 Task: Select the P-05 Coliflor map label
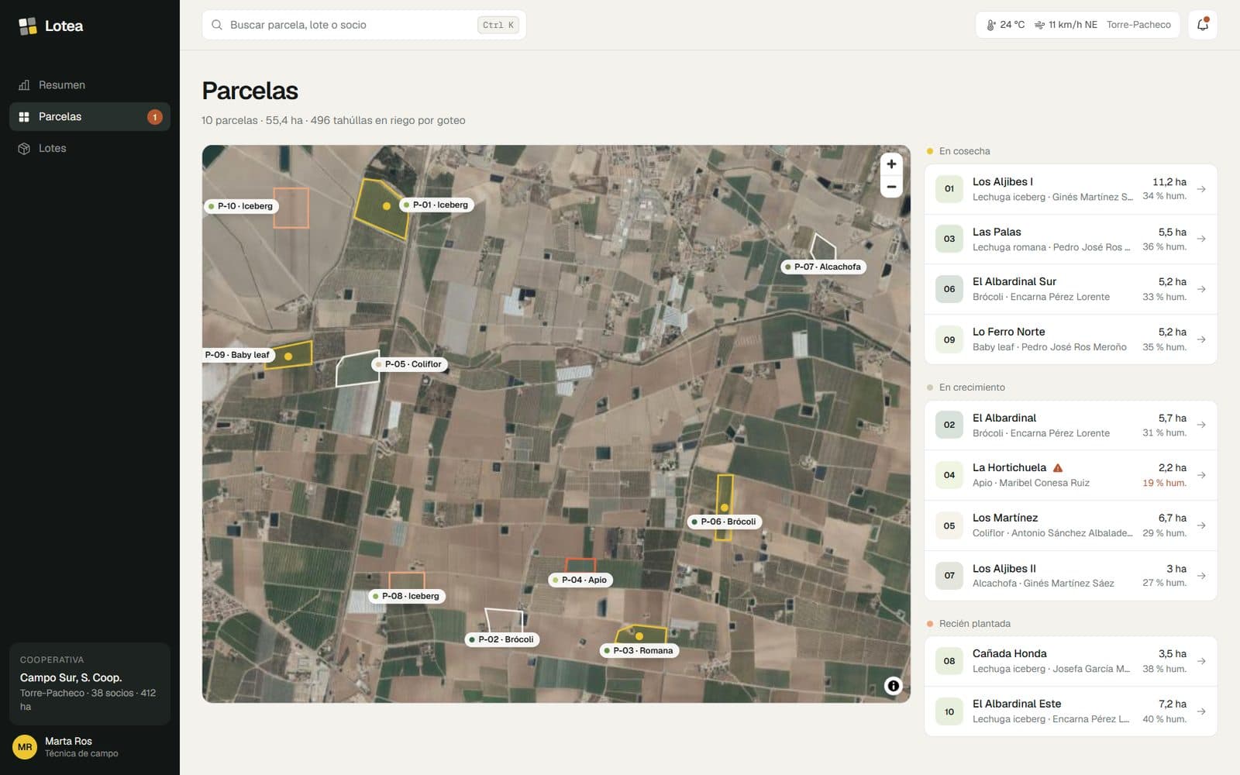[409, 364]
